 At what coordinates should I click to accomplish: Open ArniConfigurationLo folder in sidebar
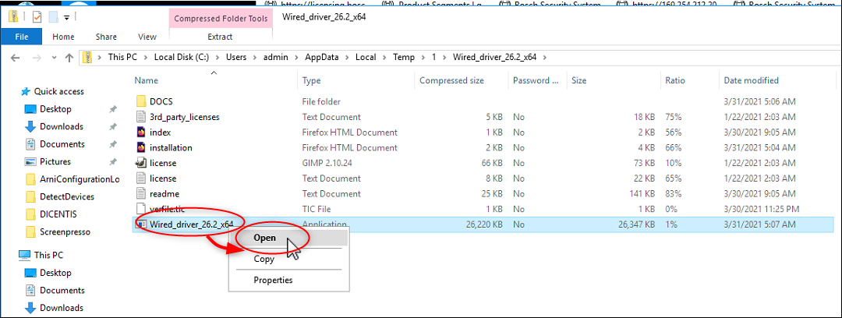80,179
